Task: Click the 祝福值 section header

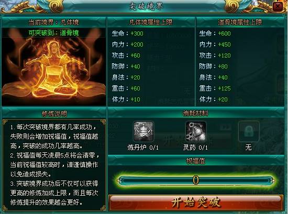Action: pos(196,161)
